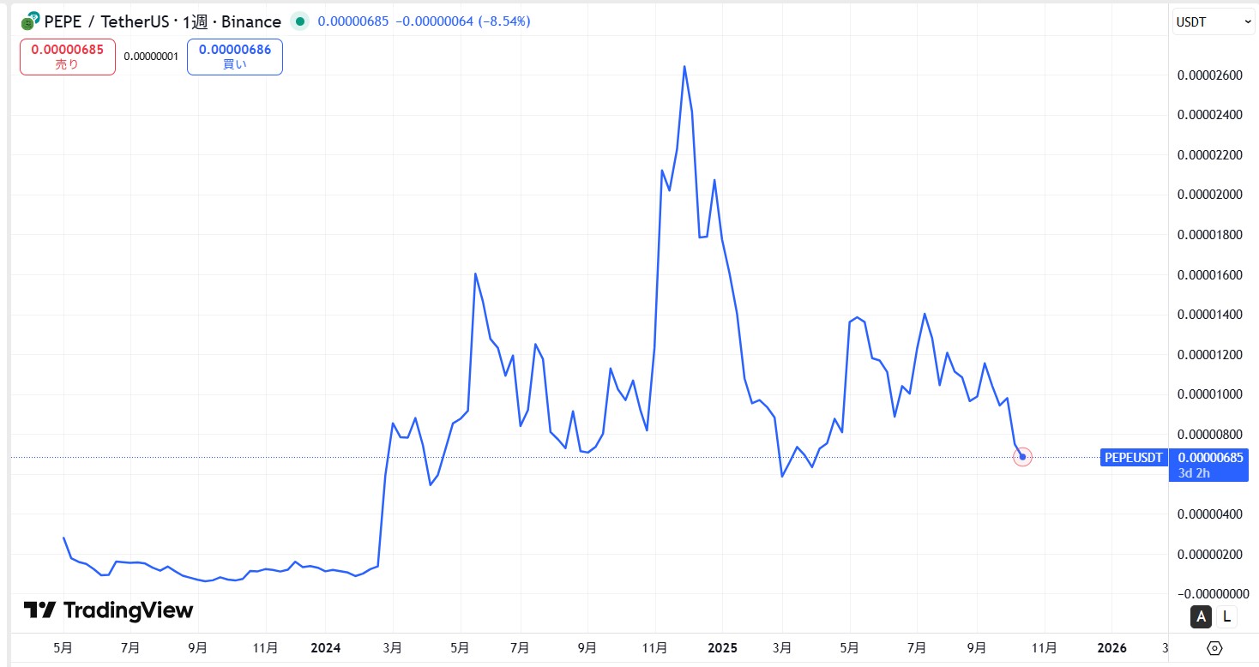Toggle logarithmic scale L button
Image resolution: width=1259 pixels, height=667 pixels.
(x=1227, y=616)
